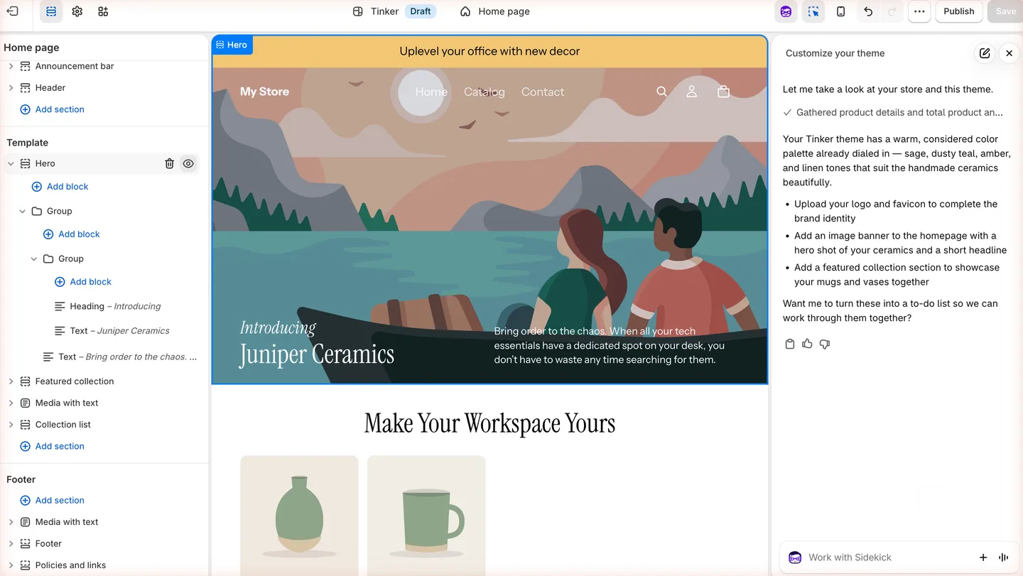Expand the Announcement bar chevron
This screenshot has height=576, width=1023.
point(11,66)
